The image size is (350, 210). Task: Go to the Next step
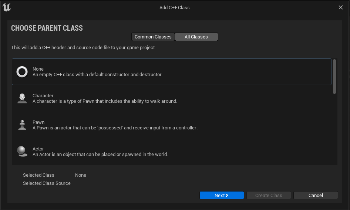tap(221, 195)
